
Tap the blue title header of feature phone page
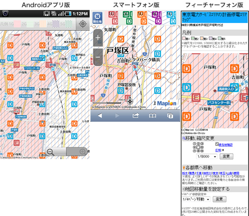[215, 17]
